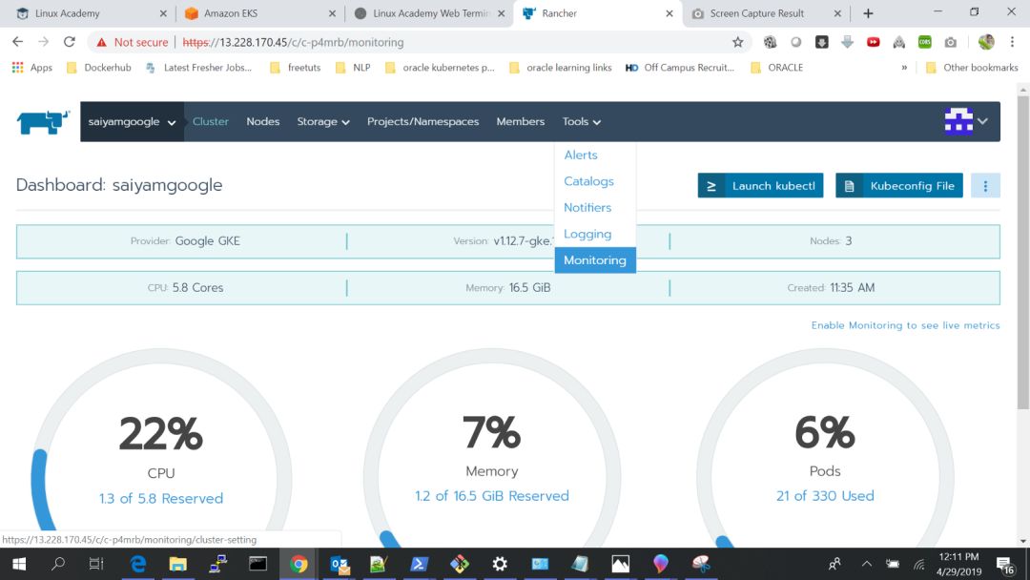Click the Rancher cow logo
This screenshot has height=580, width=1030.
43,121
